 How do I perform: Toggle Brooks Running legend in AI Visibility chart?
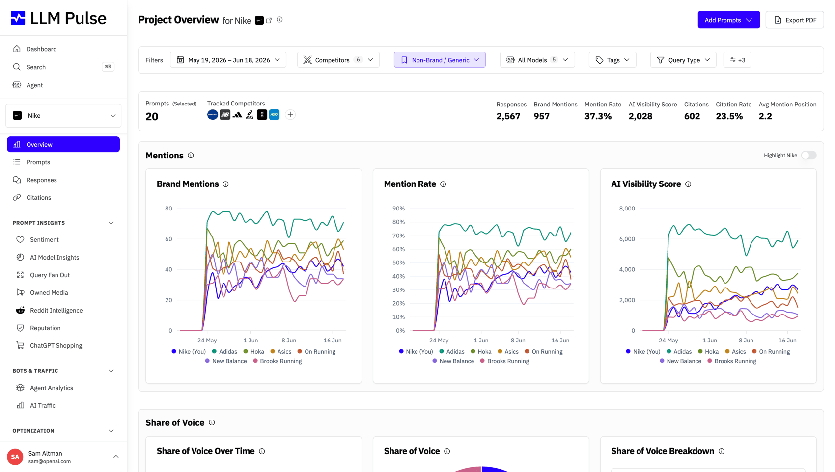tap(732, 361)
